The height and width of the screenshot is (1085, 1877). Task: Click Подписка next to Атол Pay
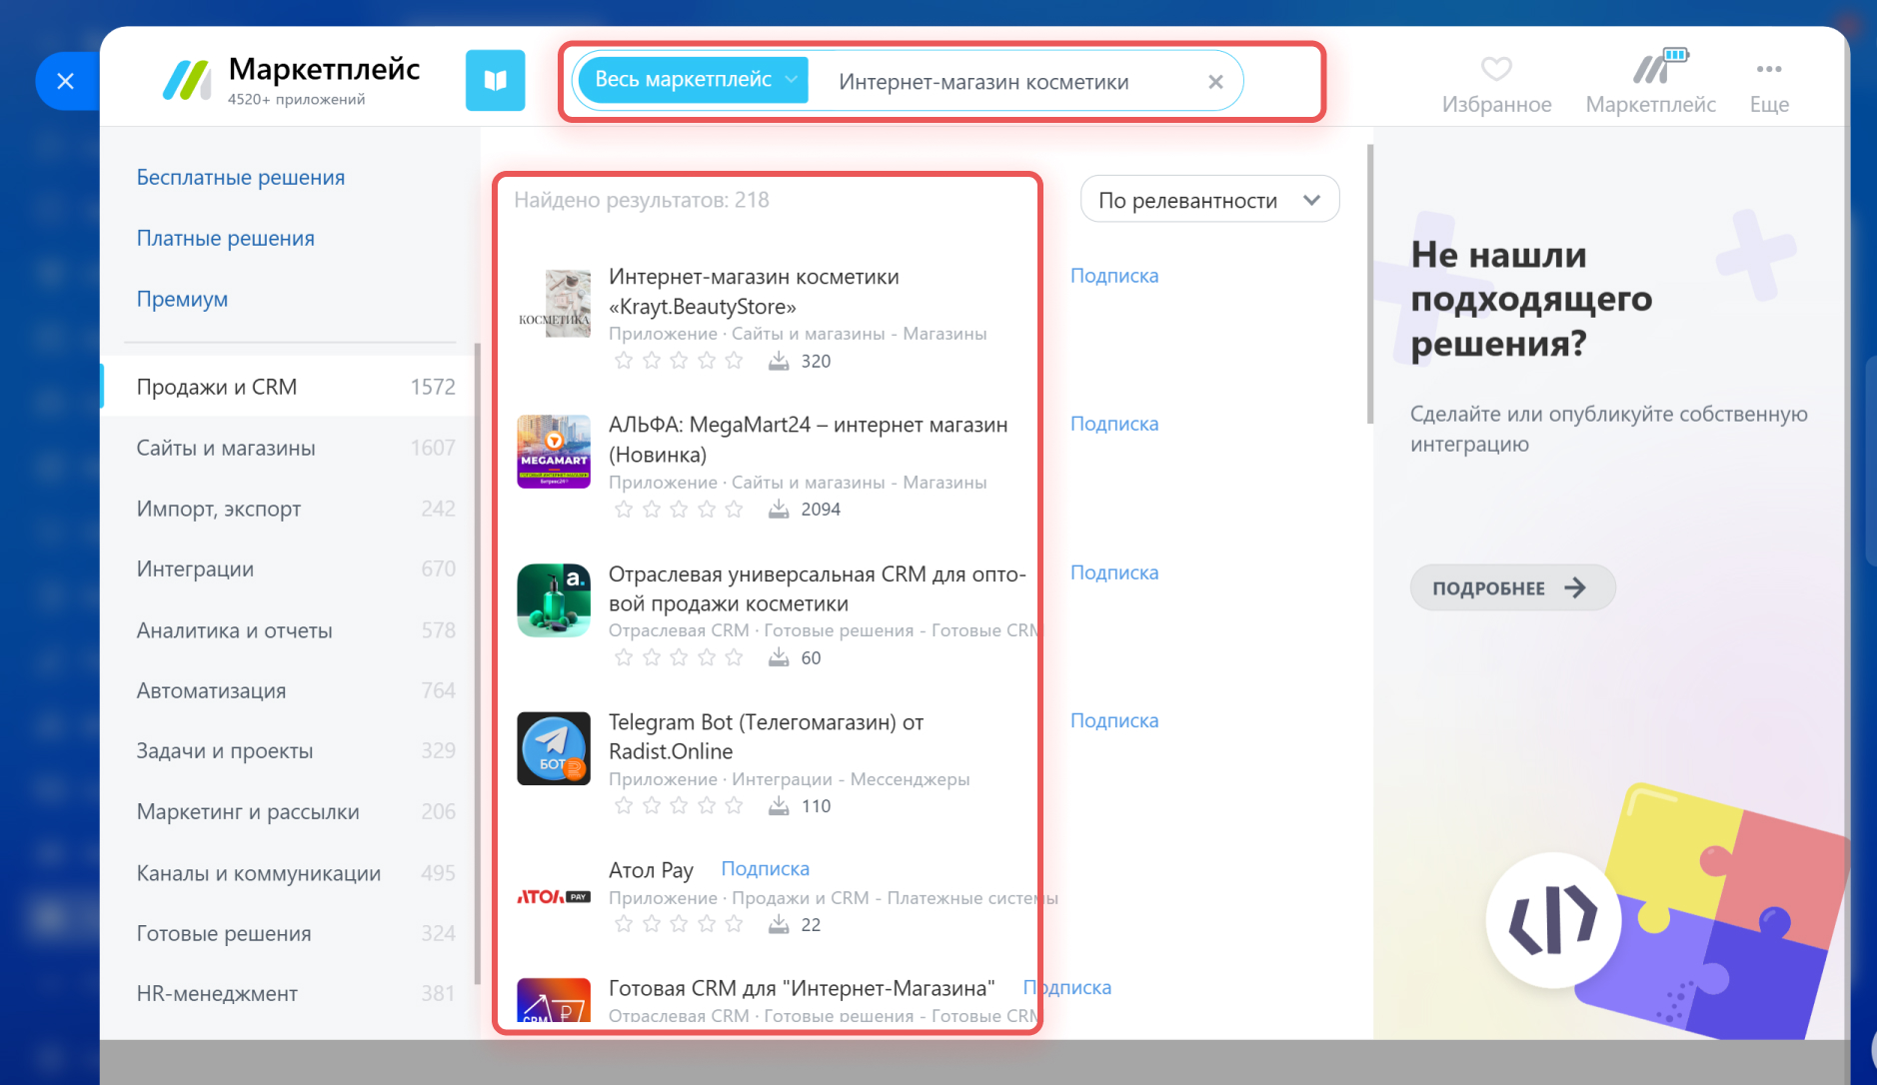[766, 869]
